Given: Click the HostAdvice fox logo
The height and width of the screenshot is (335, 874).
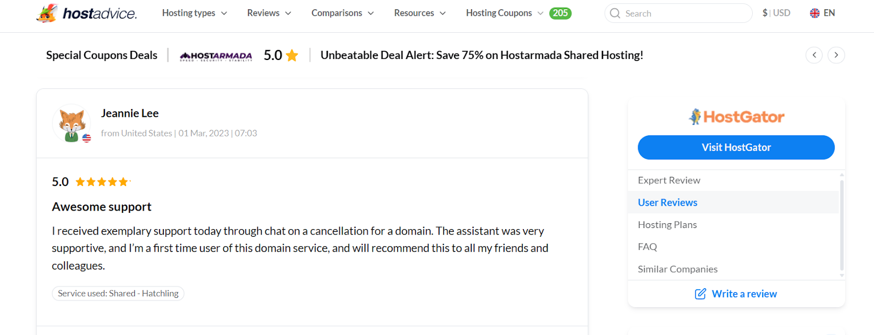Looking at the screenshot, I should click(47, 13).
